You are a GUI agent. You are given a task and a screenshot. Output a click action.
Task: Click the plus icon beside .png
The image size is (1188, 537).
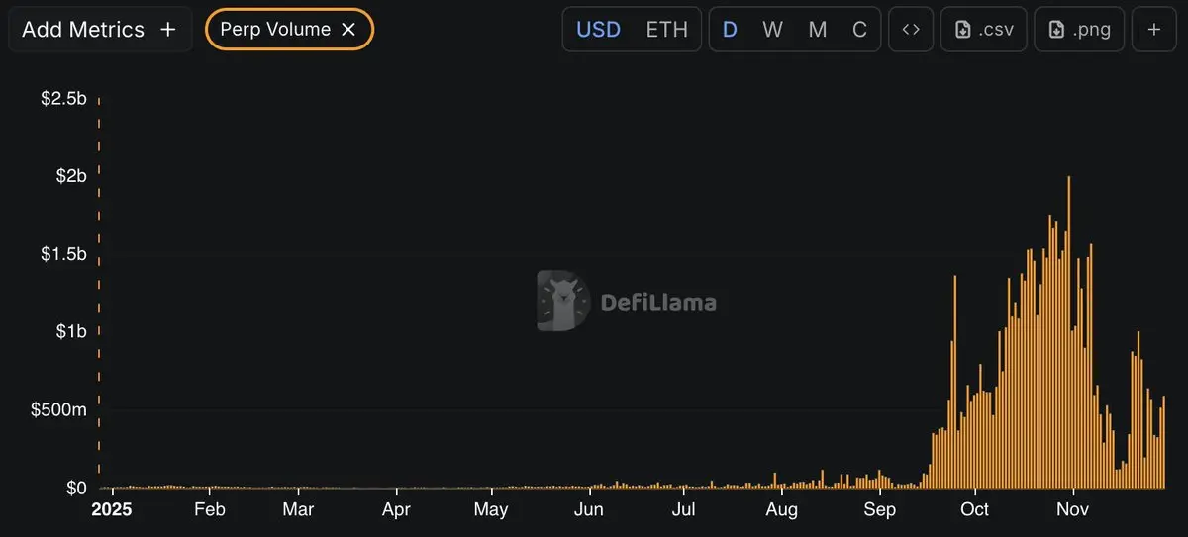[1154, 30]
